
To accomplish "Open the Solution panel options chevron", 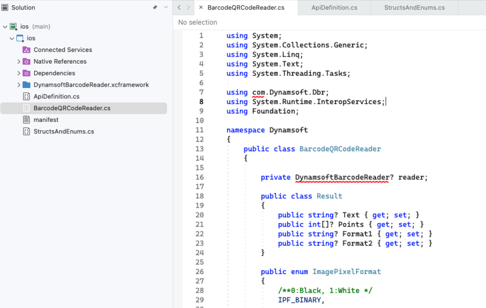I will [x=166, y=7].
